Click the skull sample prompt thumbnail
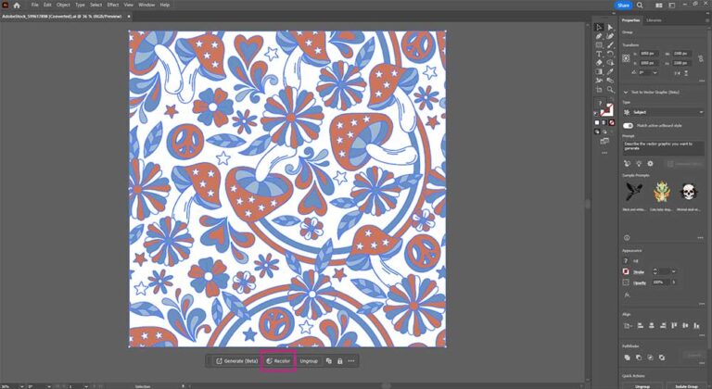Image resolution: width=712 pixels, height=389 pixels. [689, 192]
